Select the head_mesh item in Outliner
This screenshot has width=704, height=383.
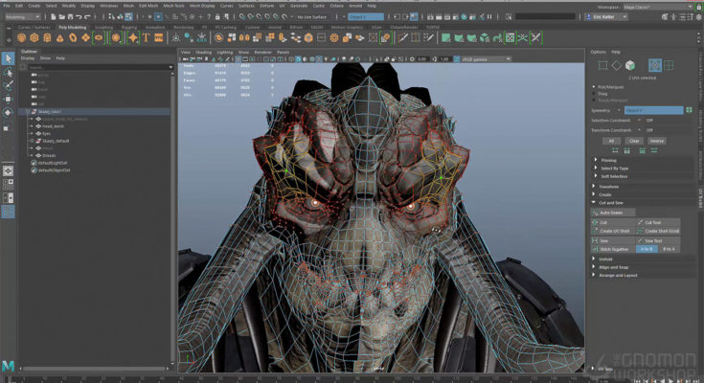coord(53,126)
